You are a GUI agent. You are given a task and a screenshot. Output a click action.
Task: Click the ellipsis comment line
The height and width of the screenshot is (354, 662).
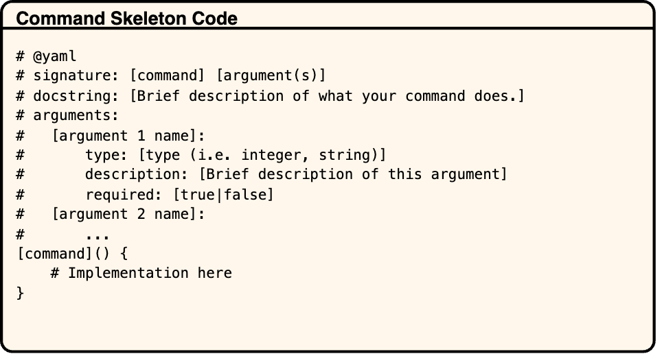click(x=63, y=234)
